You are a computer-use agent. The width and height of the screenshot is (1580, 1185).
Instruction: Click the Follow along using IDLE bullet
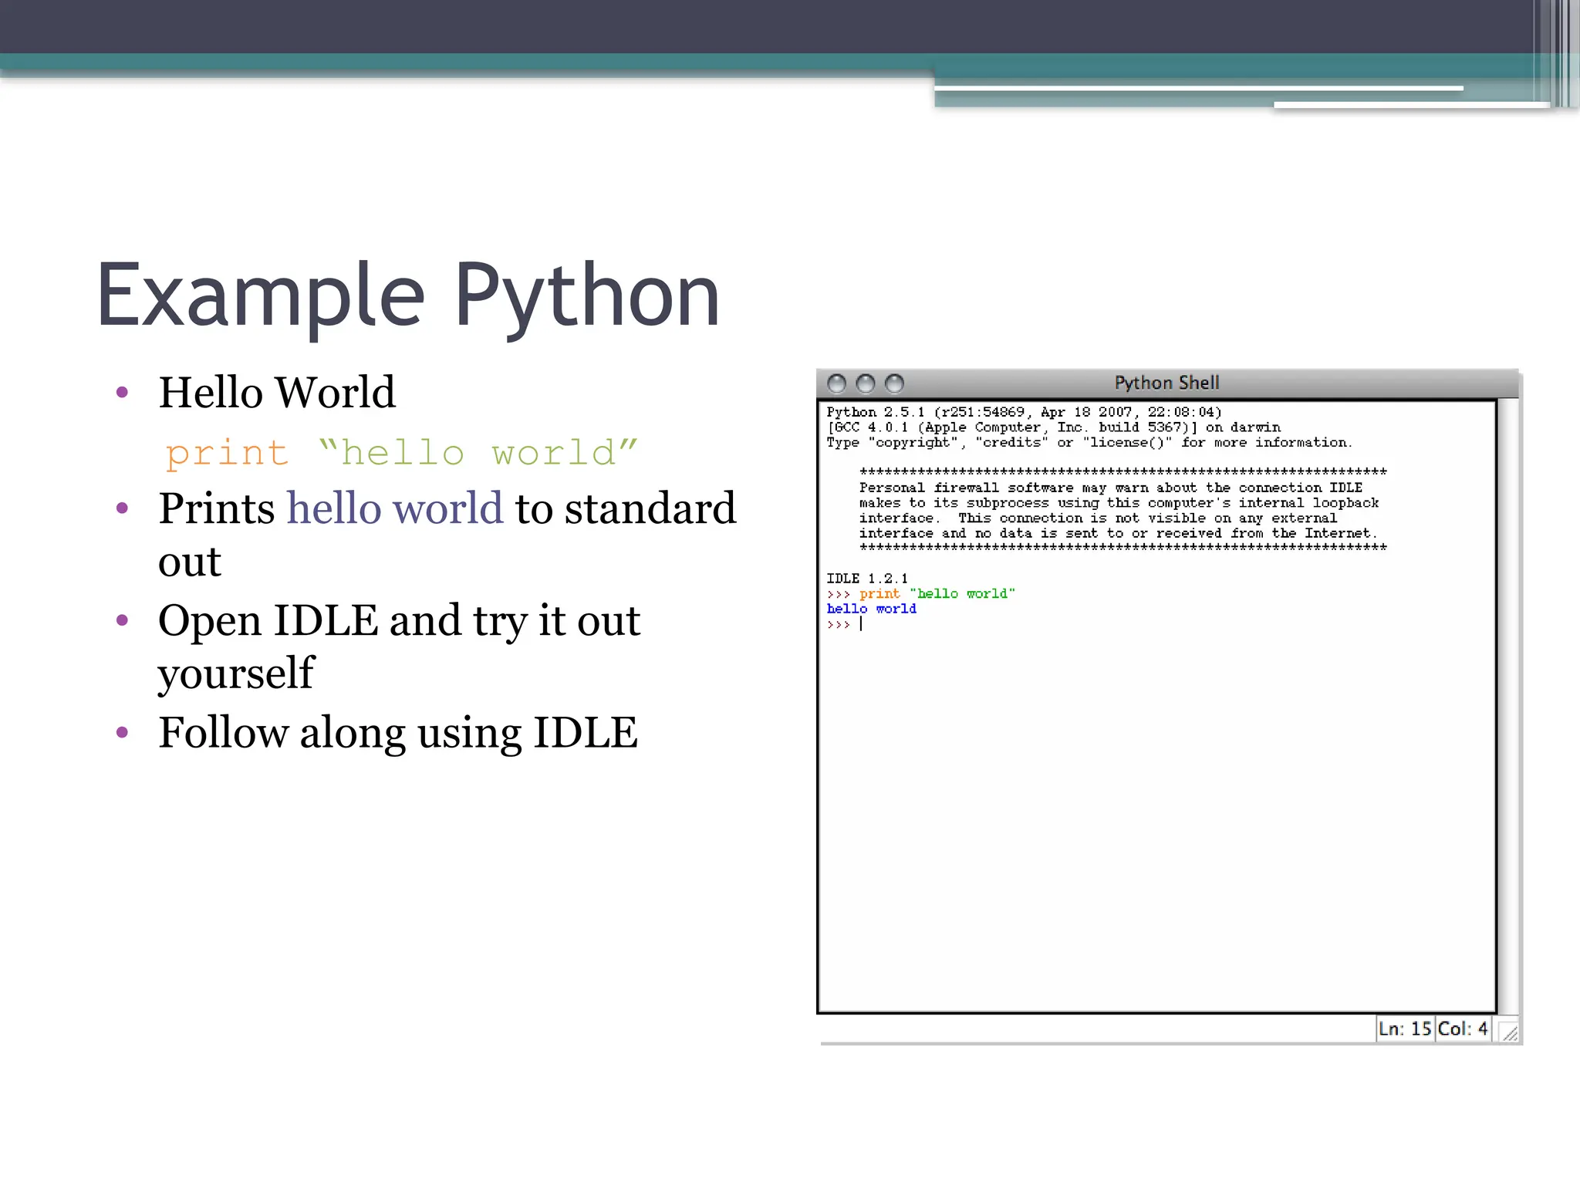point(397,733)
